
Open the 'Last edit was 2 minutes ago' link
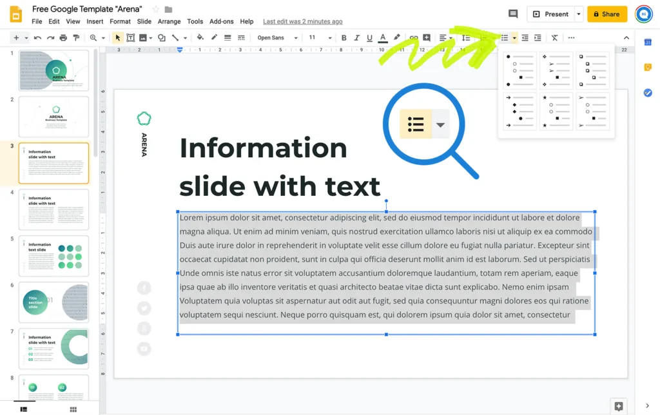(303, 21)
